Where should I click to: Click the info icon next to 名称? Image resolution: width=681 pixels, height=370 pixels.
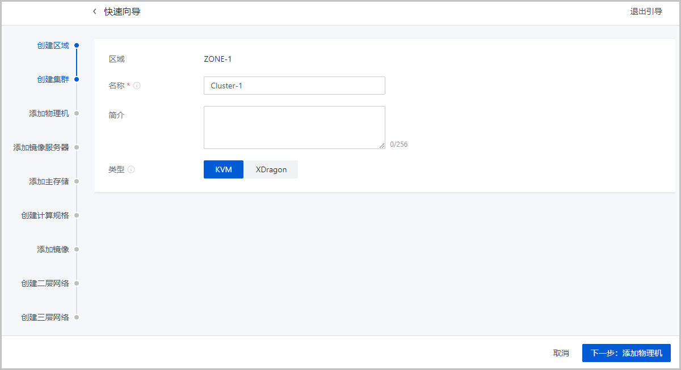[137, 86]
